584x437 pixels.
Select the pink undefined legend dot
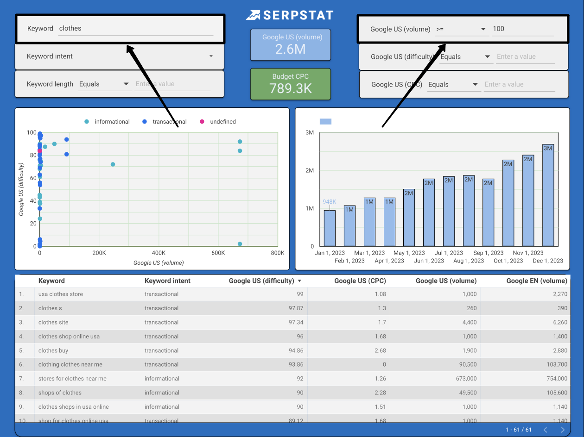(x=201, y=121)
